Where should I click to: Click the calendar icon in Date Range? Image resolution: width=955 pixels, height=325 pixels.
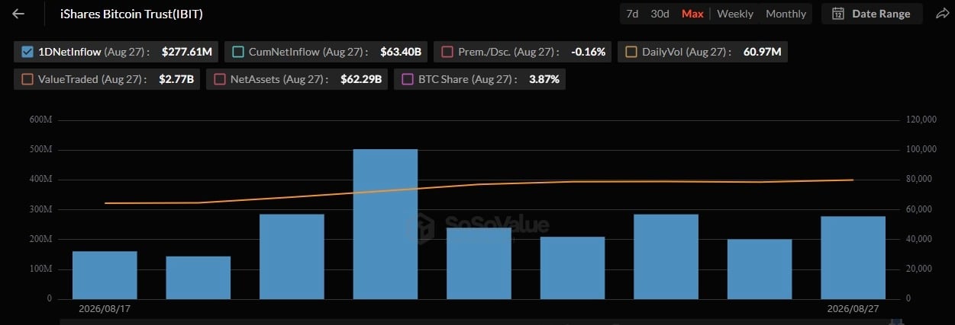(x=838, y=14)
